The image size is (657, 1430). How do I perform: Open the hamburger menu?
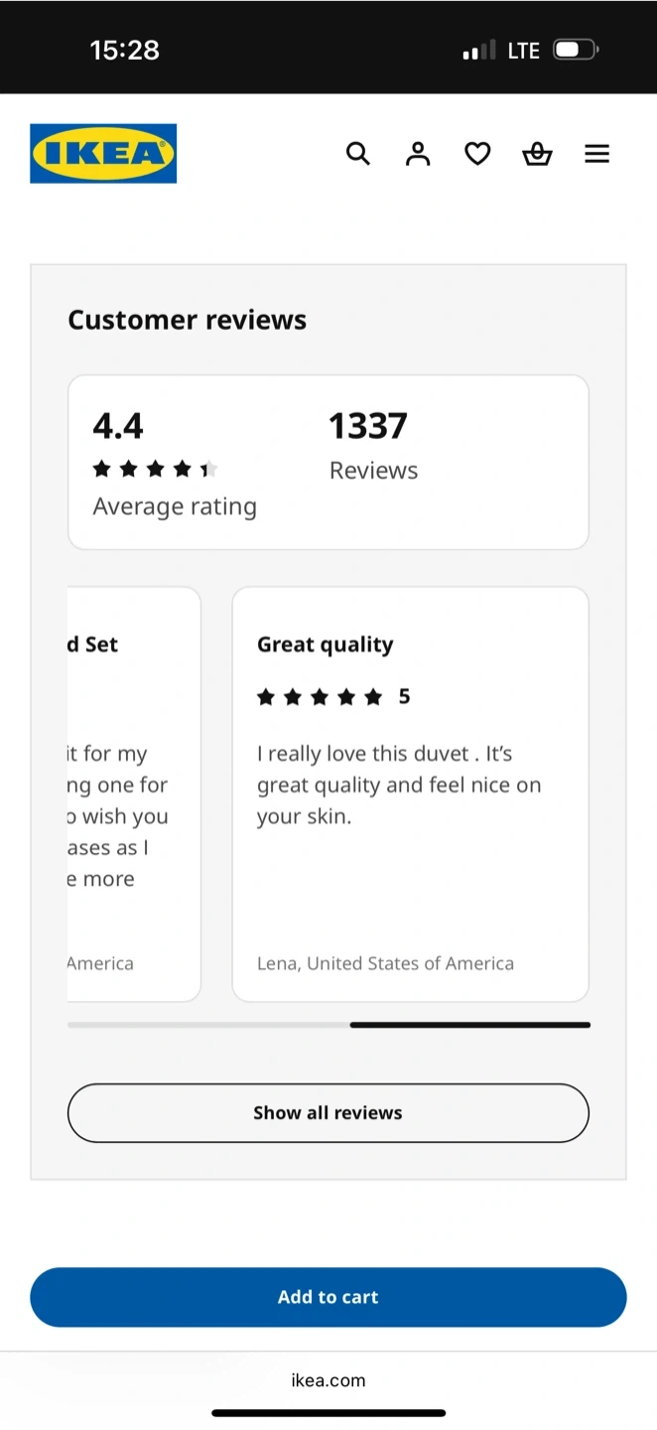point(596,154)
